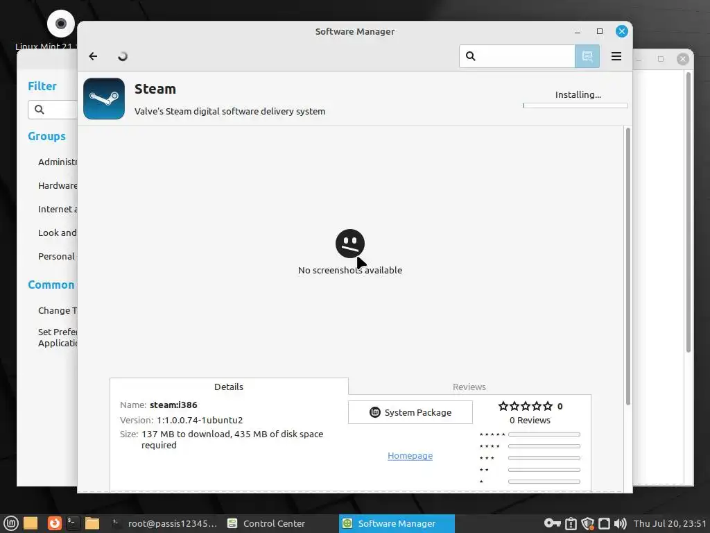Image resolution: width=710 pixels, height=533 pixels.
Task: Open the update manager shield tray icon
Action: point(588,523)
